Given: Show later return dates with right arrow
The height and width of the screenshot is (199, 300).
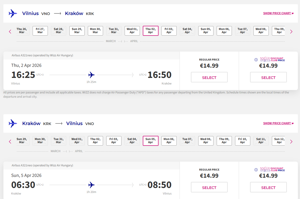Looking at the screenshot, I should pos(291,142).
